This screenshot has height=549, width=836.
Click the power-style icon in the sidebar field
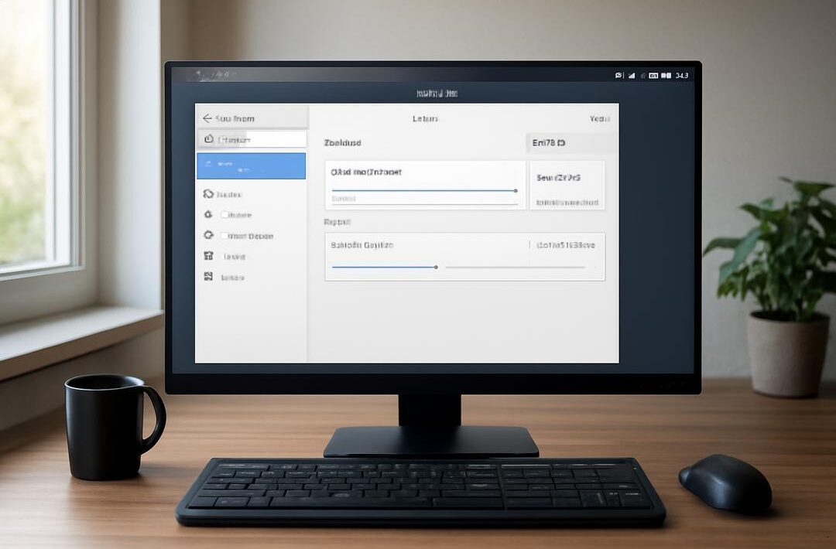click(x=209, y=139)
